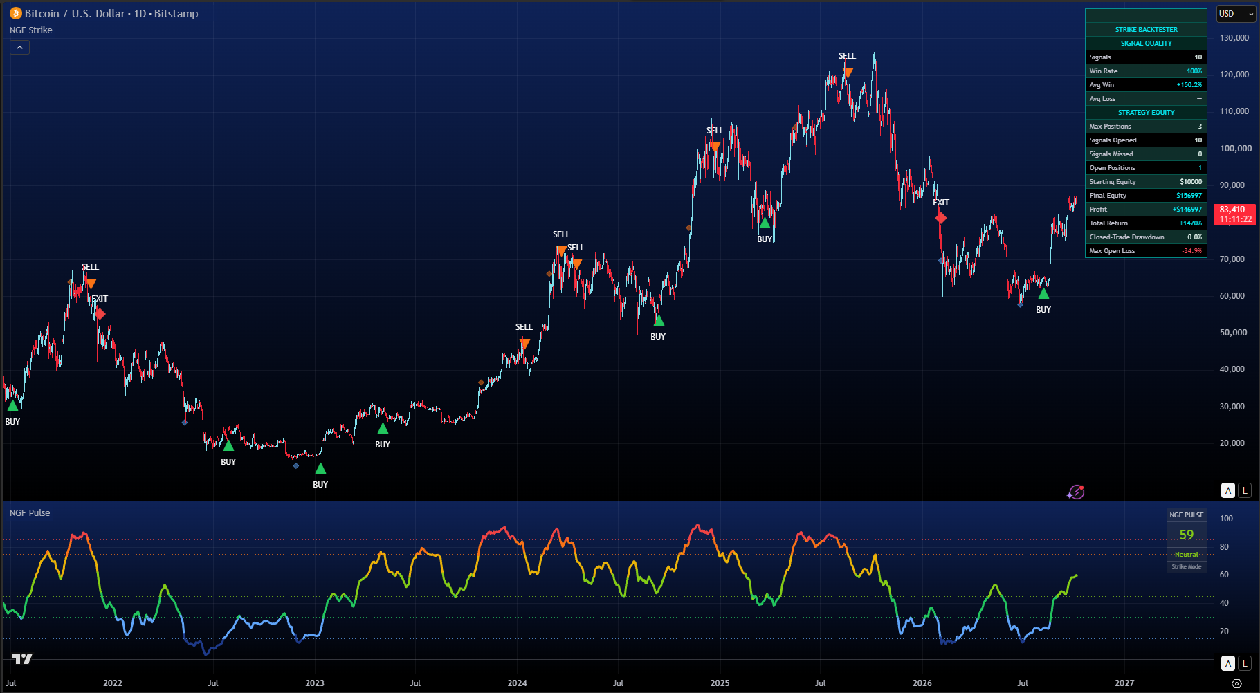Click the most recent green BUY triangle

point(1043,293)
